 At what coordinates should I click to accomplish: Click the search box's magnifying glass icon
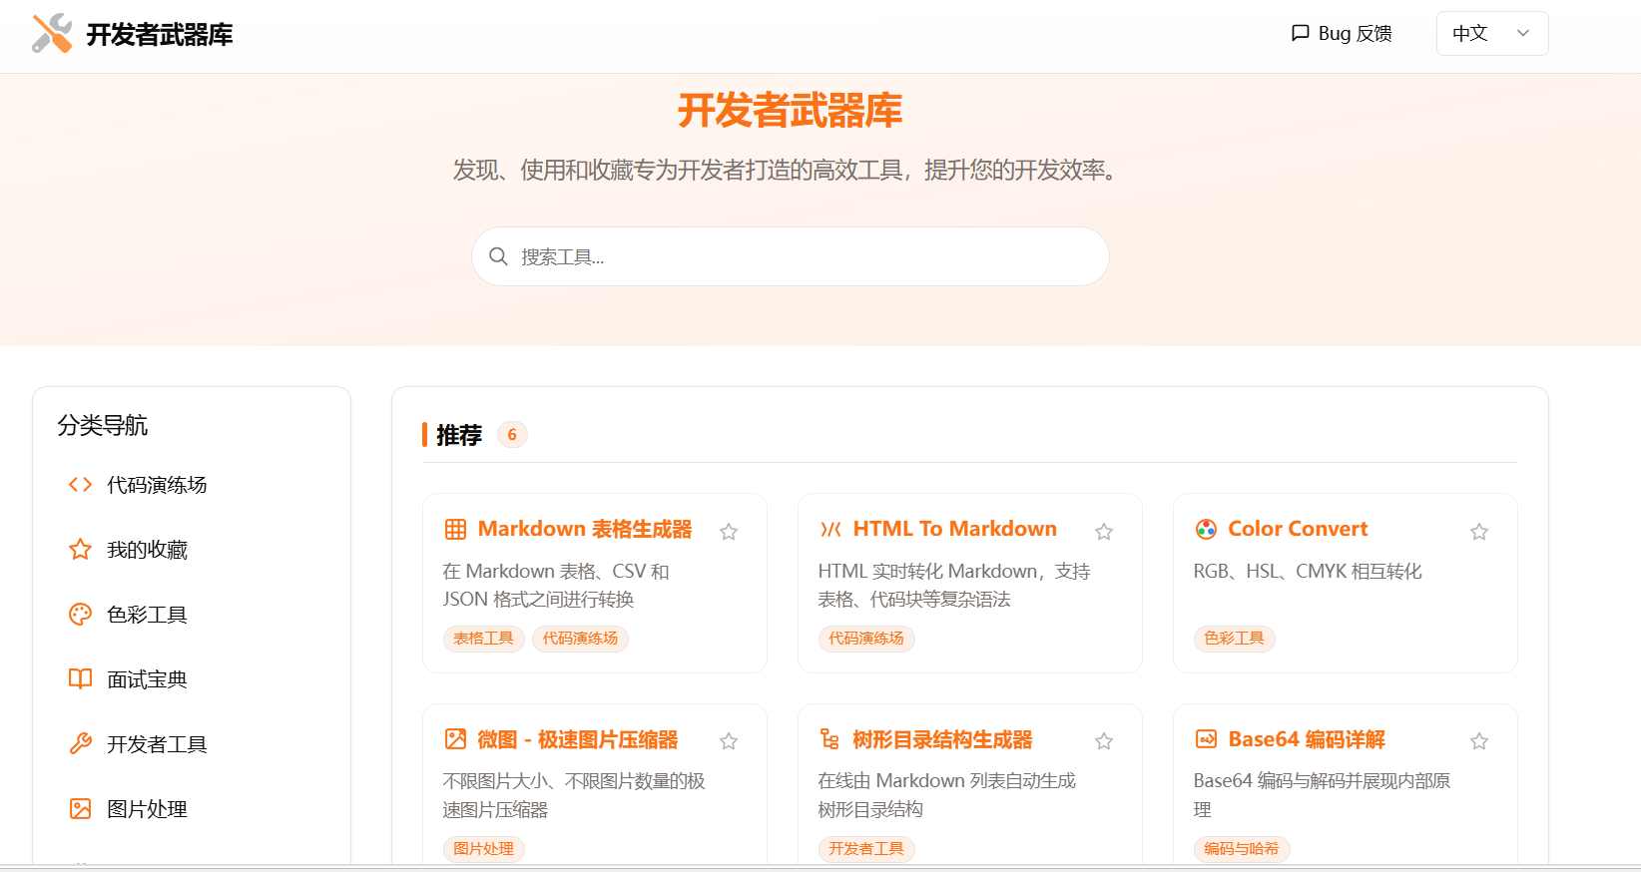(498, 256)
